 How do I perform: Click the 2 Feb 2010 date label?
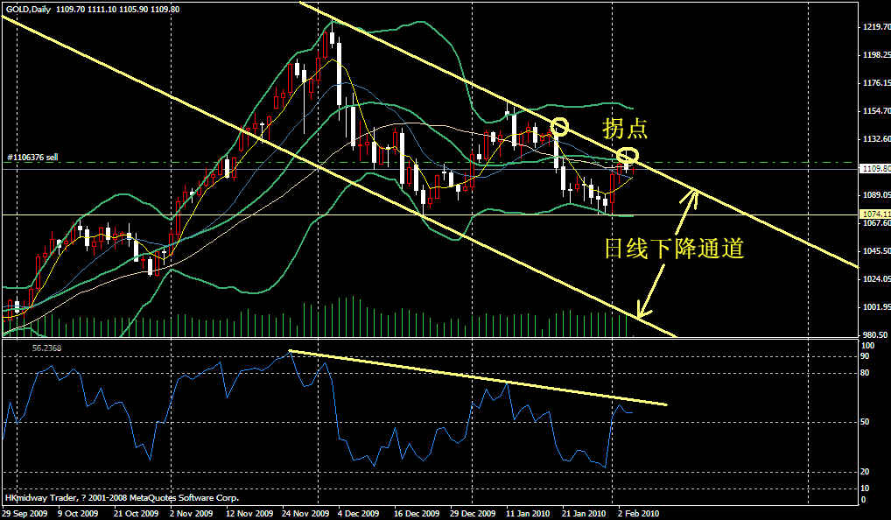[x=639, y=513]
